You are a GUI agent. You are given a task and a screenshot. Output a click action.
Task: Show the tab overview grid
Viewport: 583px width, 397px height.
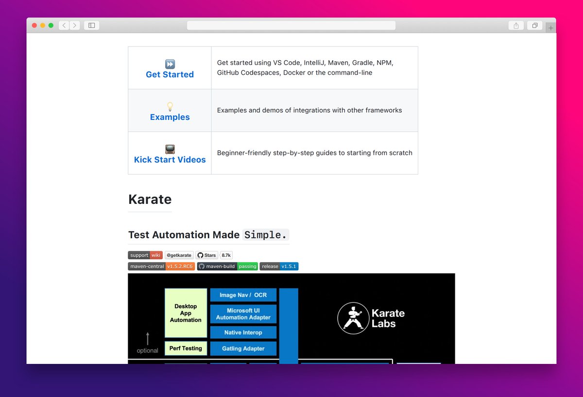pos(534,25)
